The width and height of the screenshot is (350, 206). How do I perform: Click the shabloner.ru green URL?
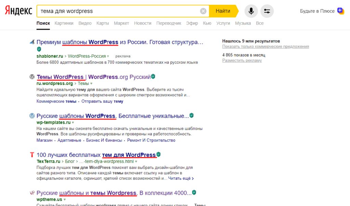click(x=50, y=56)
